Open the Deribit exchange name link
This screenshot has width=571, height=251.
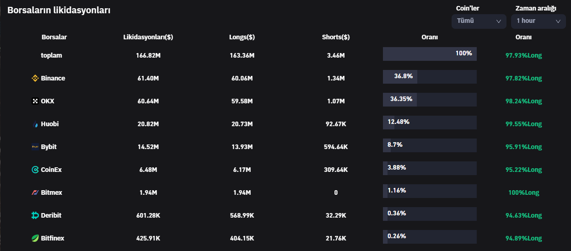click(51, 215)
